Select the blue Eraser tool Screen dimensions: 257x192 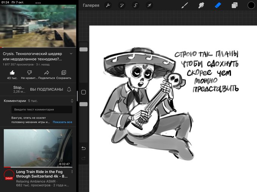point(218,5)
